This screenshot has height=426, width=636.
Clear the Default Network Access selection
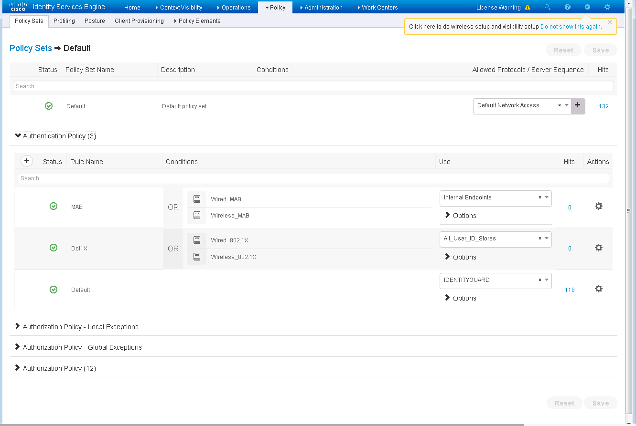pyautogui.click(x=560, y=105)
